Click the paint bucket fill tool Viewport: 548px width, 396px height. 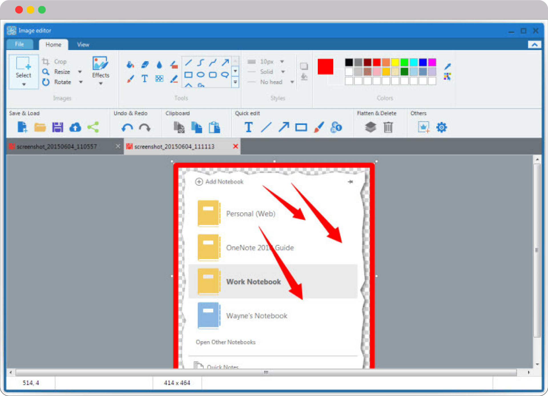coord(130,65)
